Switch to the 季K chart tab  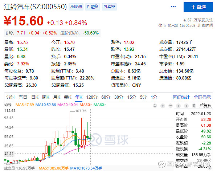pos(67,97)
